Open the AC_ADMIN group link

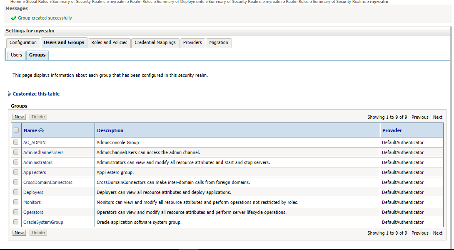pos(35,142)
